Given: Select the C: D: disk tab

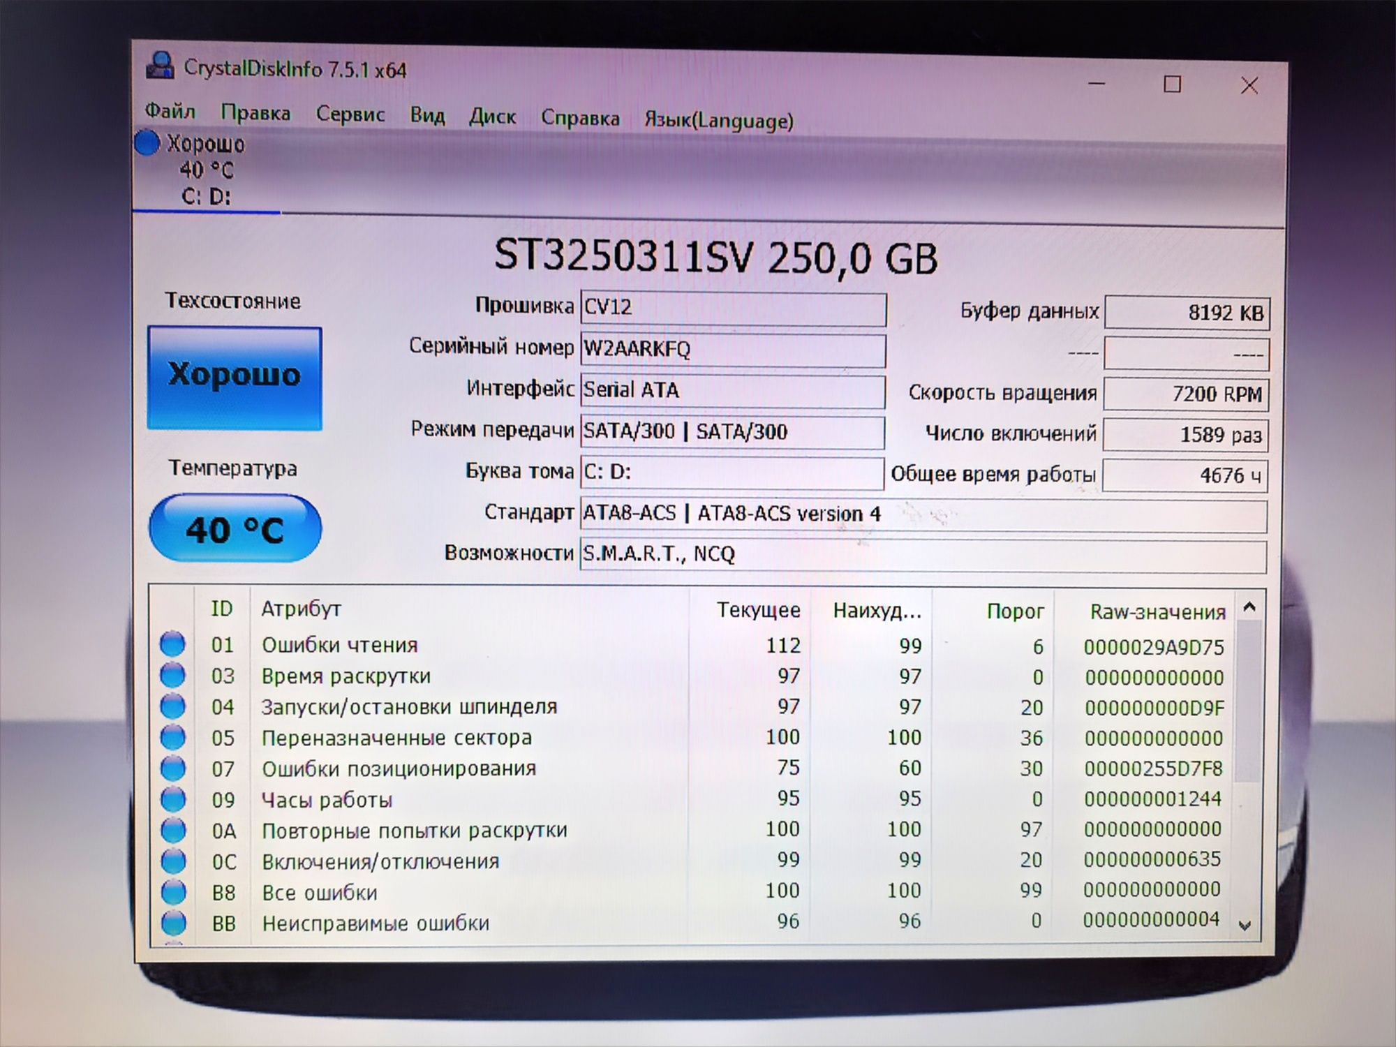Looking at the screenshot, I should (206, 170).
